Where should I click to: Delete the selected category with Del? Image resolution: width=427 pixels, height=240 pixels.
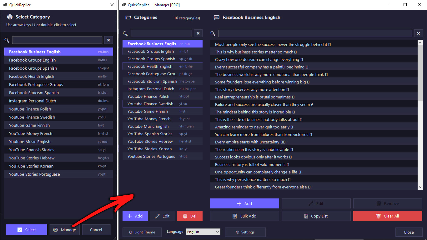point(190,216)
